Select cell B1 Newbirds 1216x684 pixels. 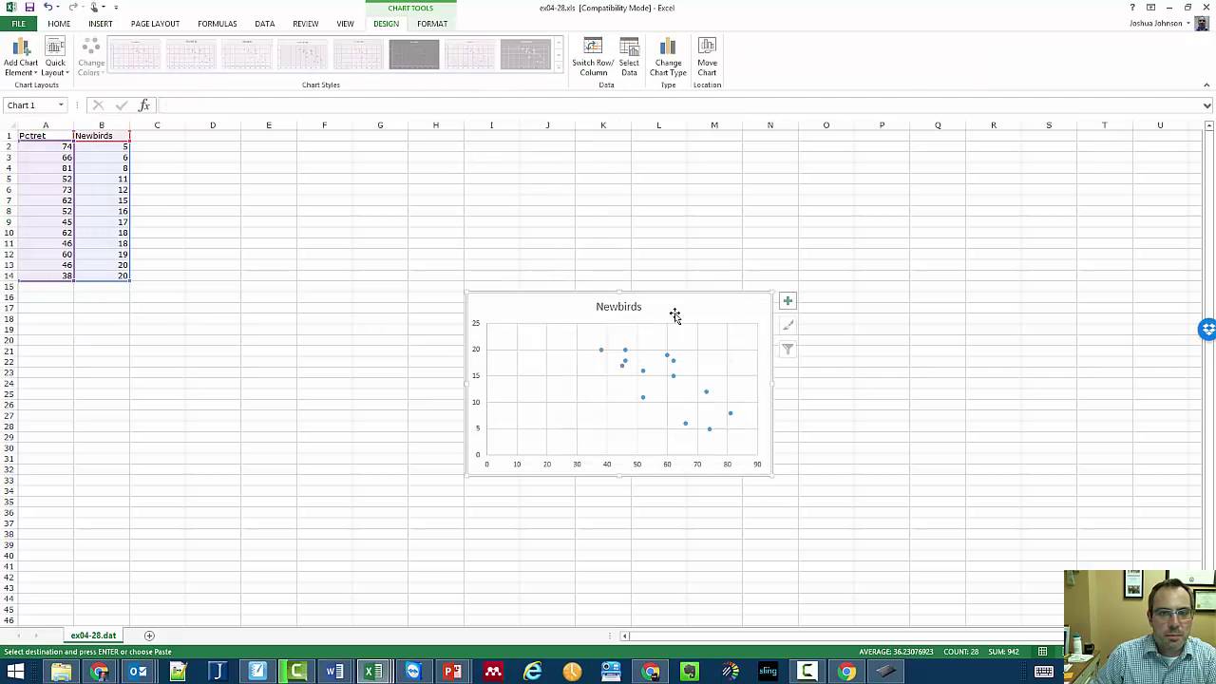pos(102,136)
